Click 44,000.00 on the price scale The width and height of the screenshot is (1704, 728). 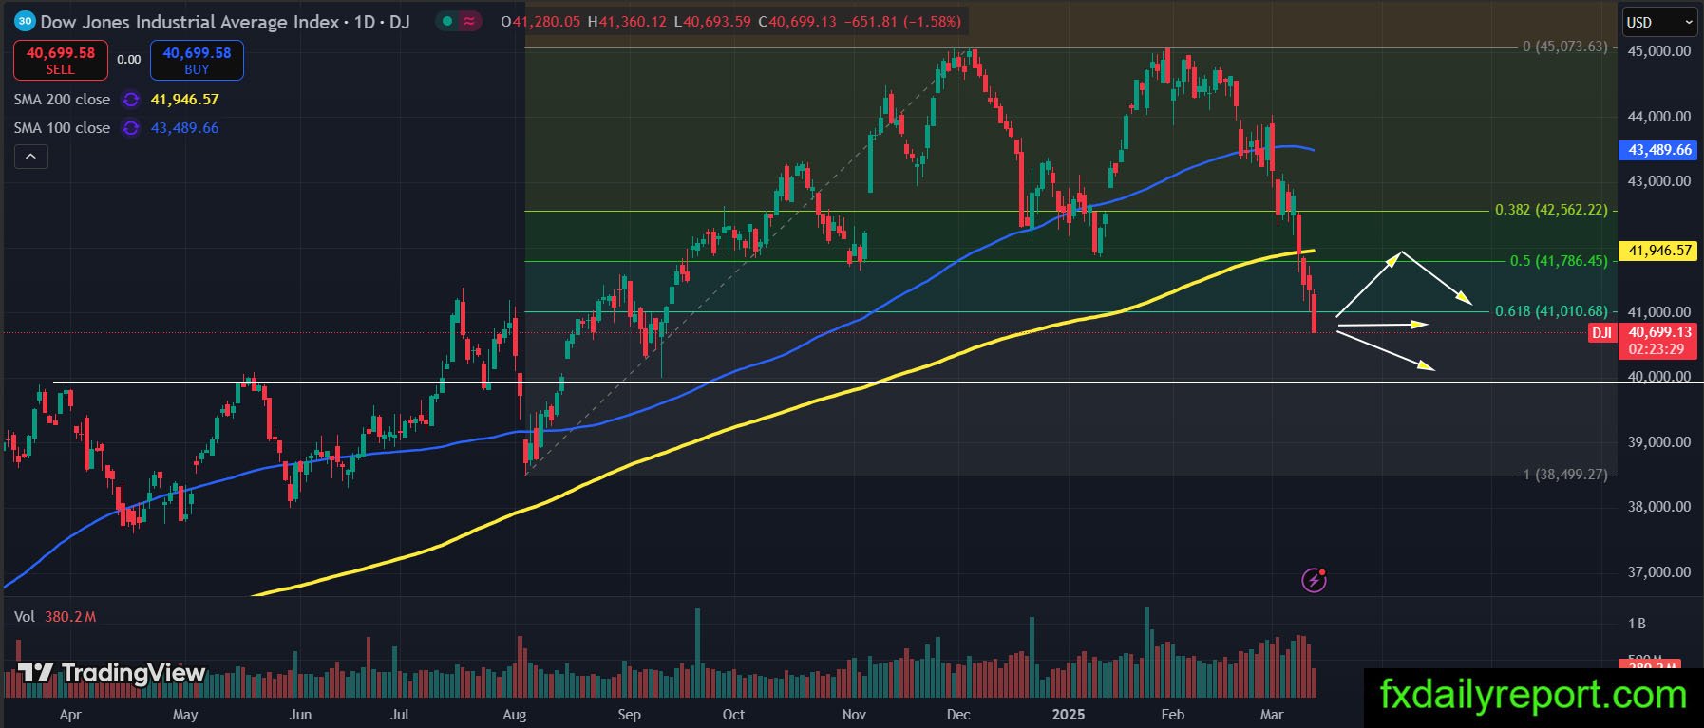pos(1659,117)
